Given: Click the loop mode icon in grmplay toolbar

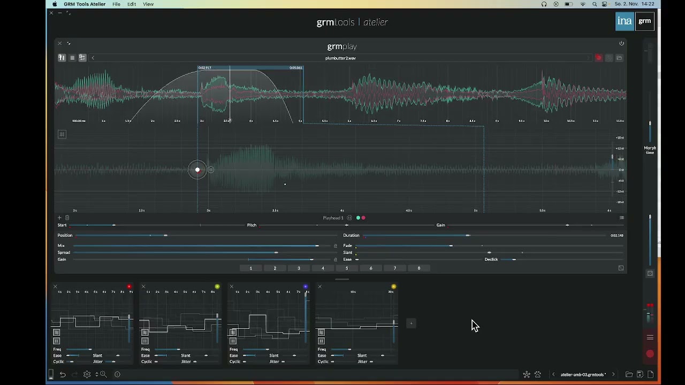Looking at the screenshot, I should tap(82, 58).
